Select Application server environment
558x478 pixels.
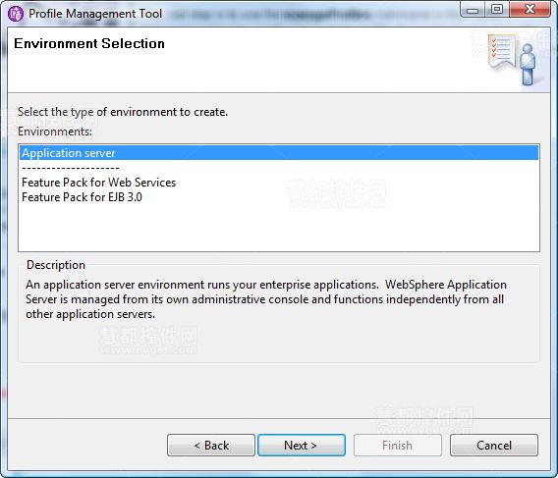pos(279,153)
